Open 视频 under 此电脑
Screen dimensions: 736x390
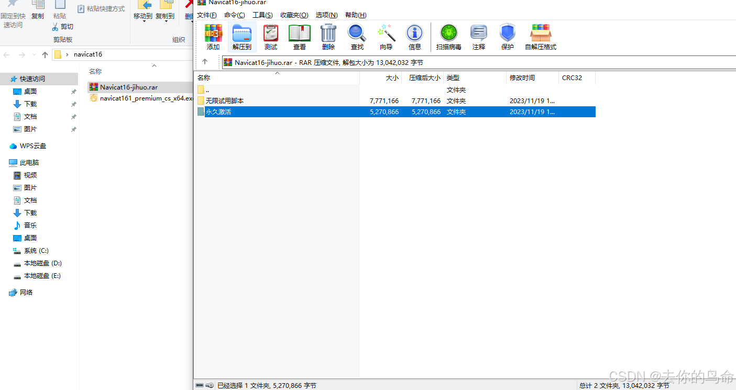(30, 175)
